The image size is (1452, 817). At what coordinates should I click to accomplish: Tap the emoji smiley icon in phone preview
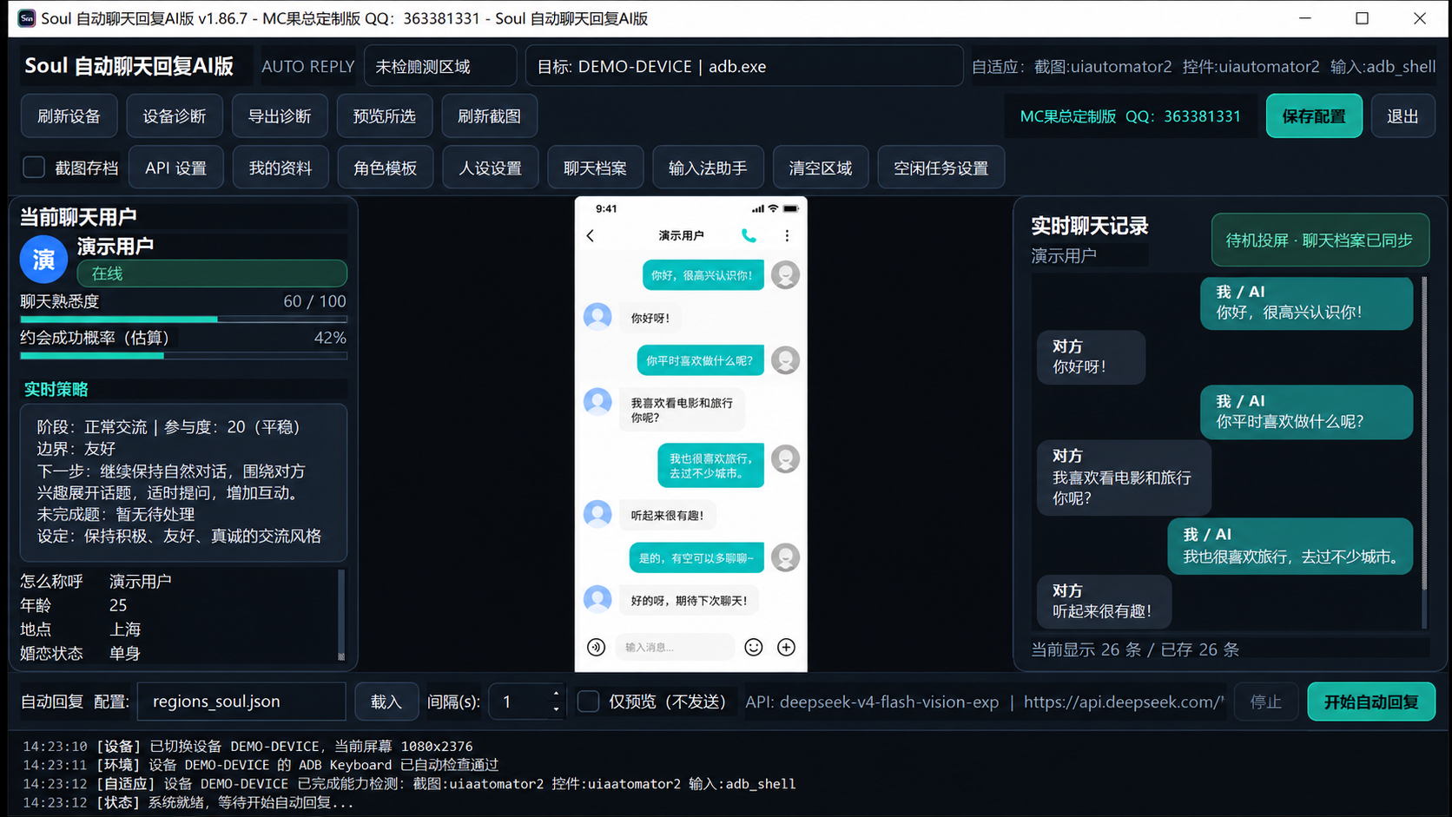click(754, 647)
